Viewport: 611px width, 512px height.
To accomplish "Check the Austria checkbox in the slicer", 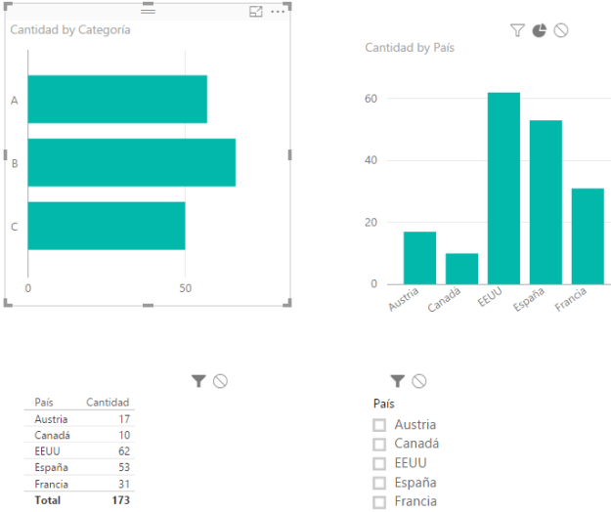I will pos(379,425).
